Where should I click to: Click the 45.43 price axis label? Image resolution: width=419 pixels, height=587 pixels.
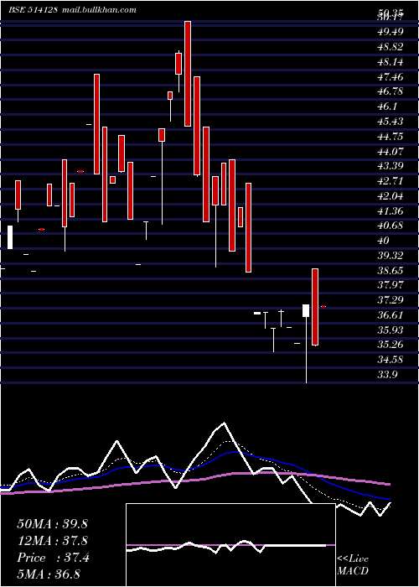coord(391,122)
